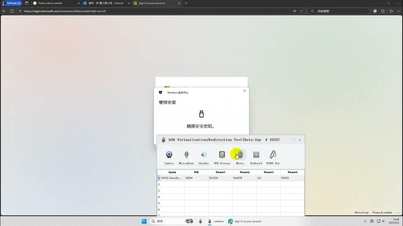Select the FIDO2 Security device row
Screen dimensions: 403x226
171,178
